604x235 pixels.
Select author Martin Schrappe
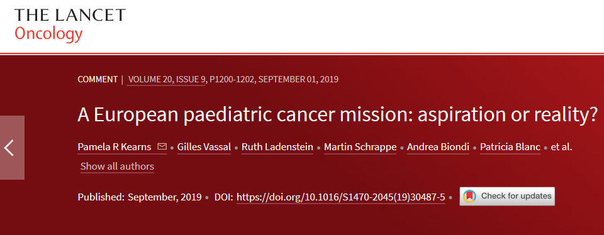[x=360, y=147]
